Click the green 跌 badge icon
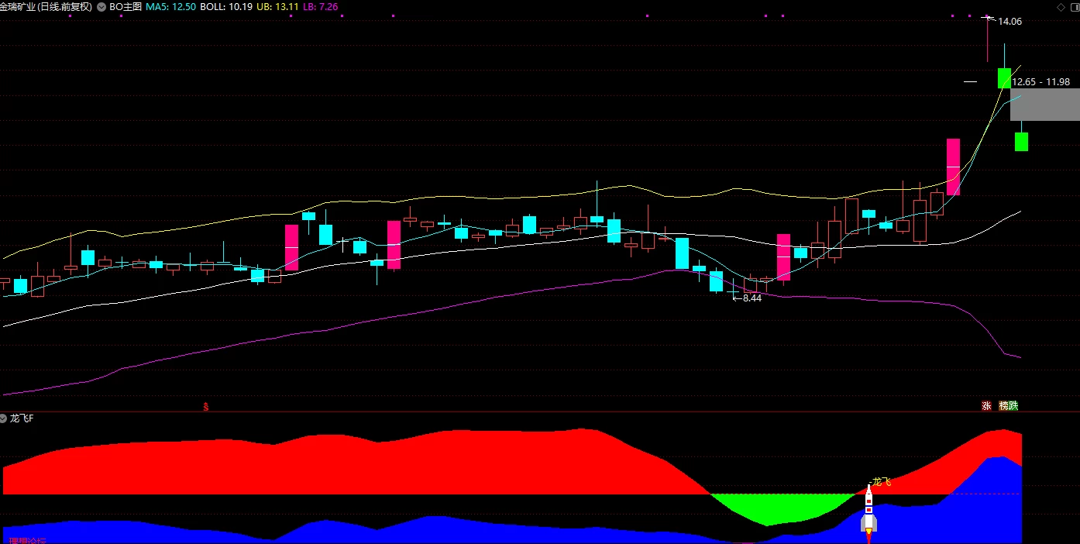Screen dimensions: 1080x544 click(1013, 405)
